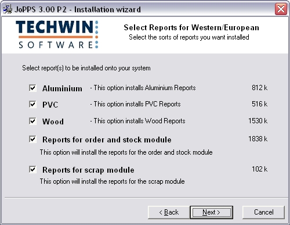Click 'Select the sorts of reports' subtitle
290x225 pixels.
click(x=189, y=37)
